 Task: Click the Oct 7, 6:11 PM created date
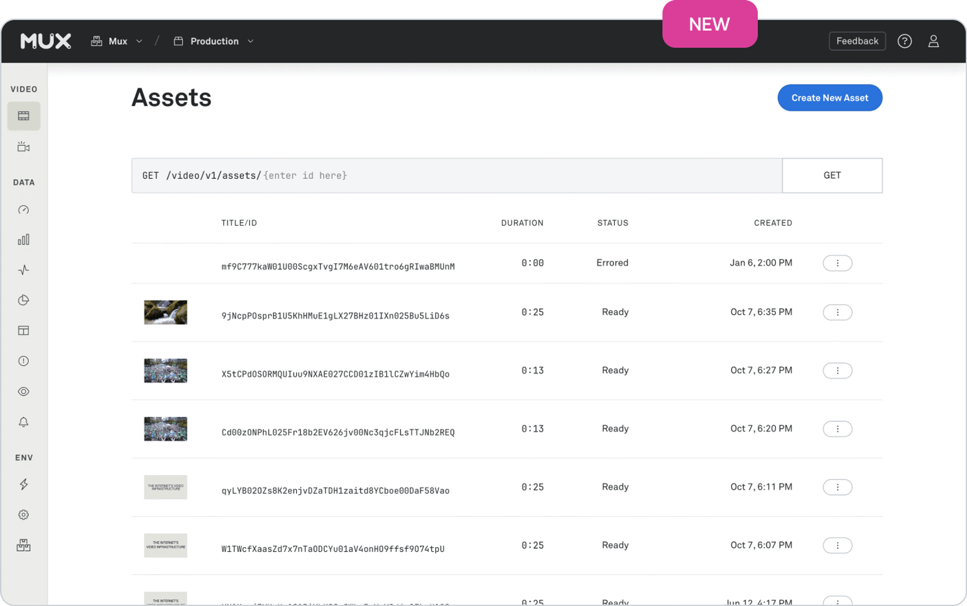tap(761, 487)
